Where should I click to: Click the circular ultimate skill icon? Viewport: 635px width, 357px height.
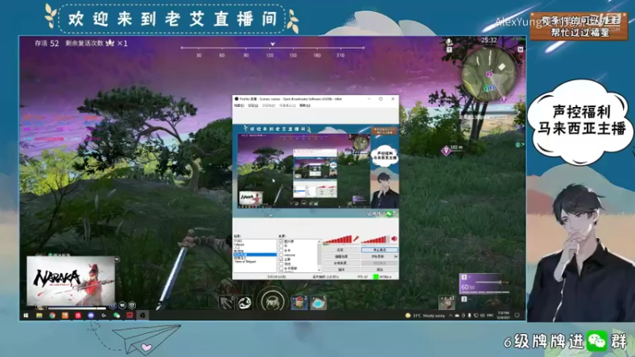click(272, 301)
